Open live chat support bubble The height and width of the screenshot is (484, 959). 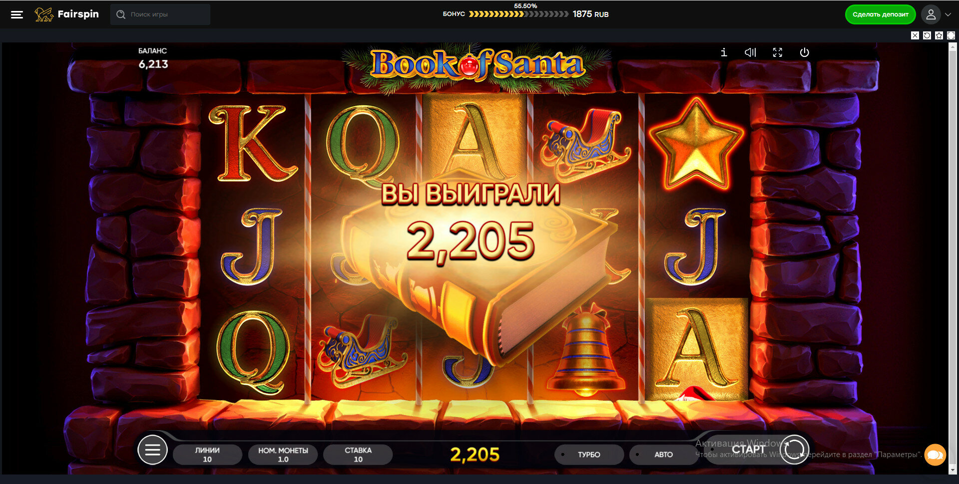[x=935, y=455]
